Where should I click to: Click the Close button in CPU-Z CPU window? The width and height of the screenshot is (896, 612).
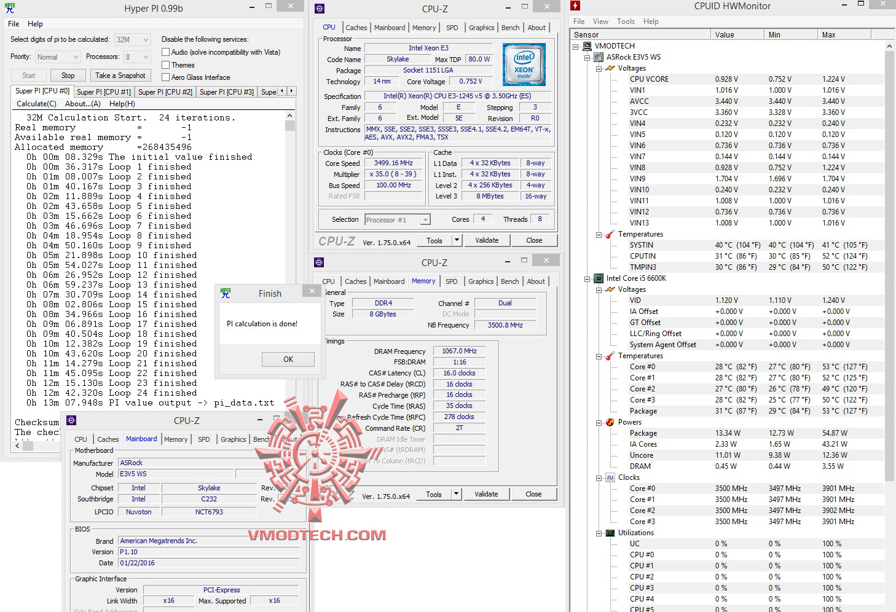(x=534, y=240)
